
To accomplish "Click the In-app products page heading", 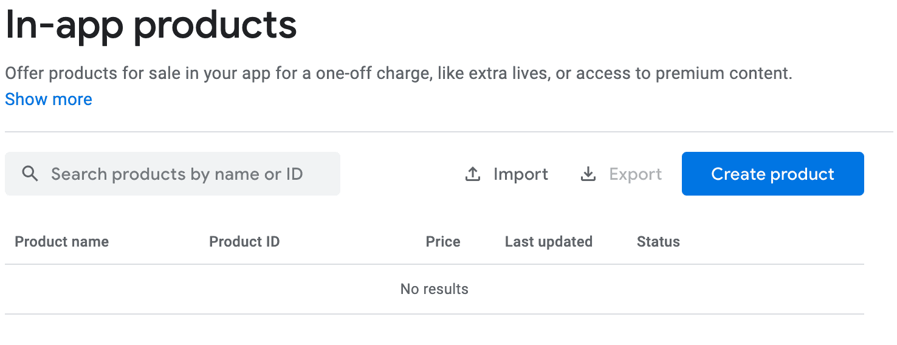I will click(151, 26).
